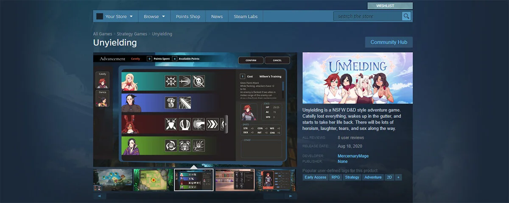Screen dimensions: 509x203
Task: Click the triple chevron skill icon in red row
Action: [x=212, y=124]
